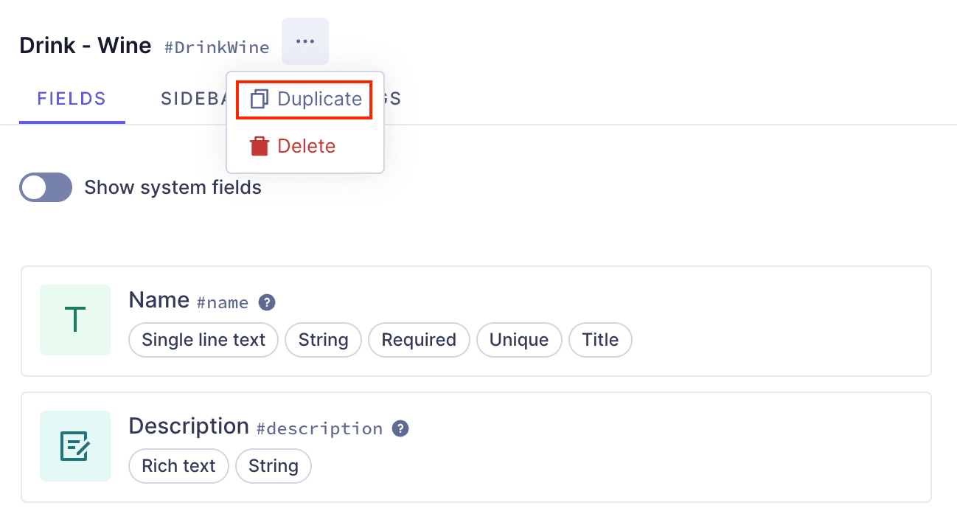This screenshot has height=525, width=957.
Task: Click the single line text icon on Name field
Action: (x=74, y=320)
